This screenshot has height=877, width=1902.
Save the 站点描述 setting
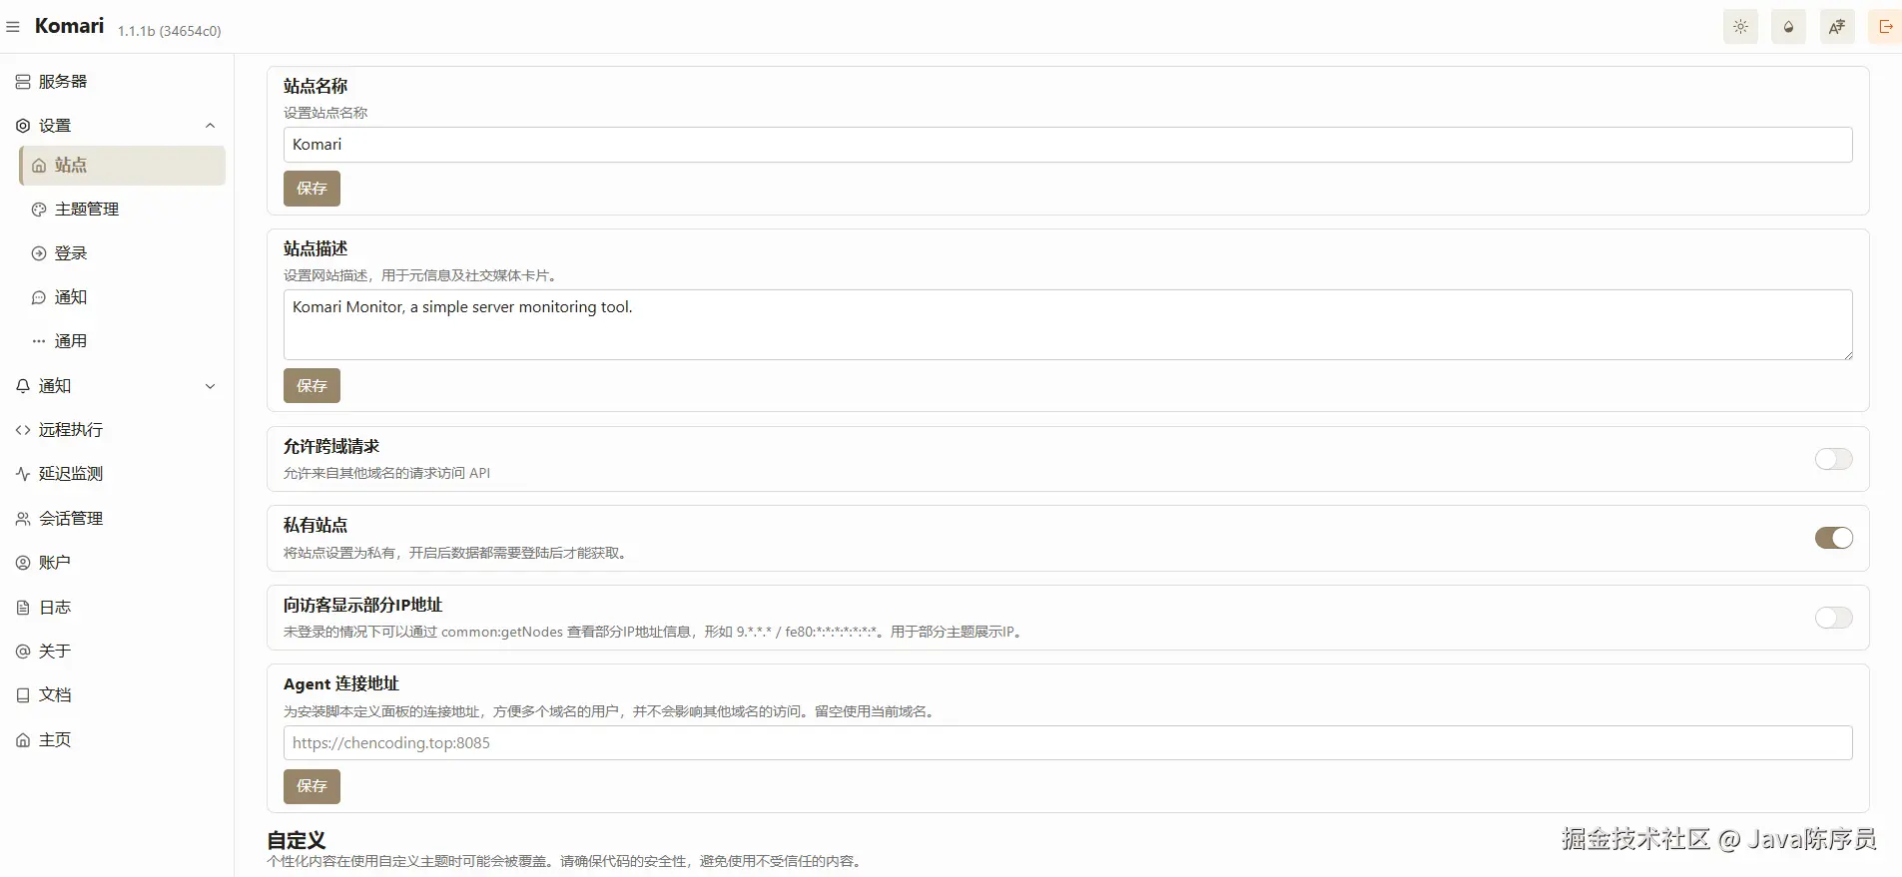point(312,386)
